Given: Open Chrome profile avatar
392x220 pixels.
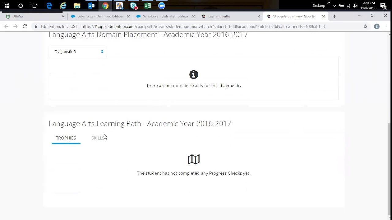Looking at the screenshot, I should 377,26.
